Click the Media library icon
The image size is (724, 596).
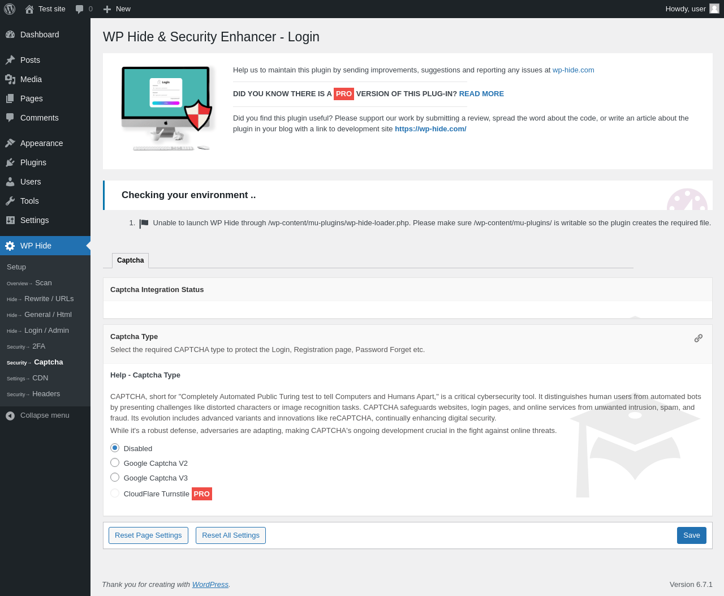(10, 79)
